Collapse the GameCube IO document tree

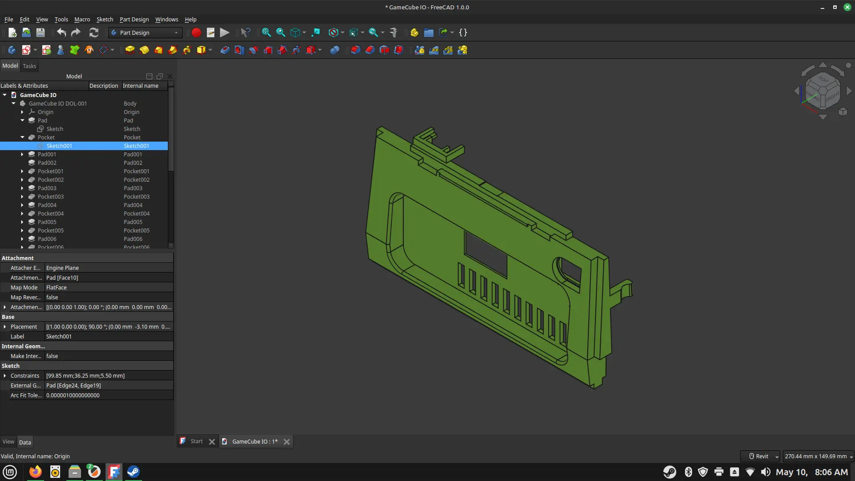[5, 95]
